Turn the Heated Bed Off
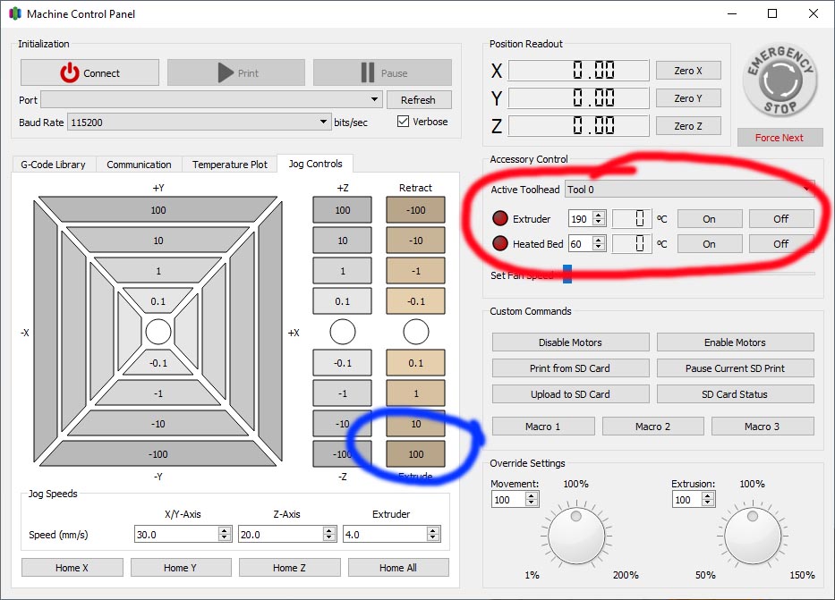Image resolution: width=835 pixels, height=600 pixels. click(780, 243)
